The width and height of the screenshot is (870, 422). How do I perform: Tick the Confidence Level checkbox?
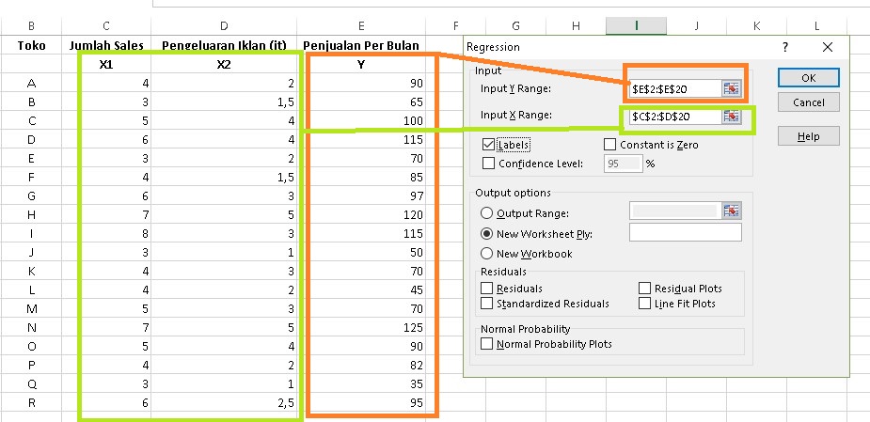coord(488,164)
